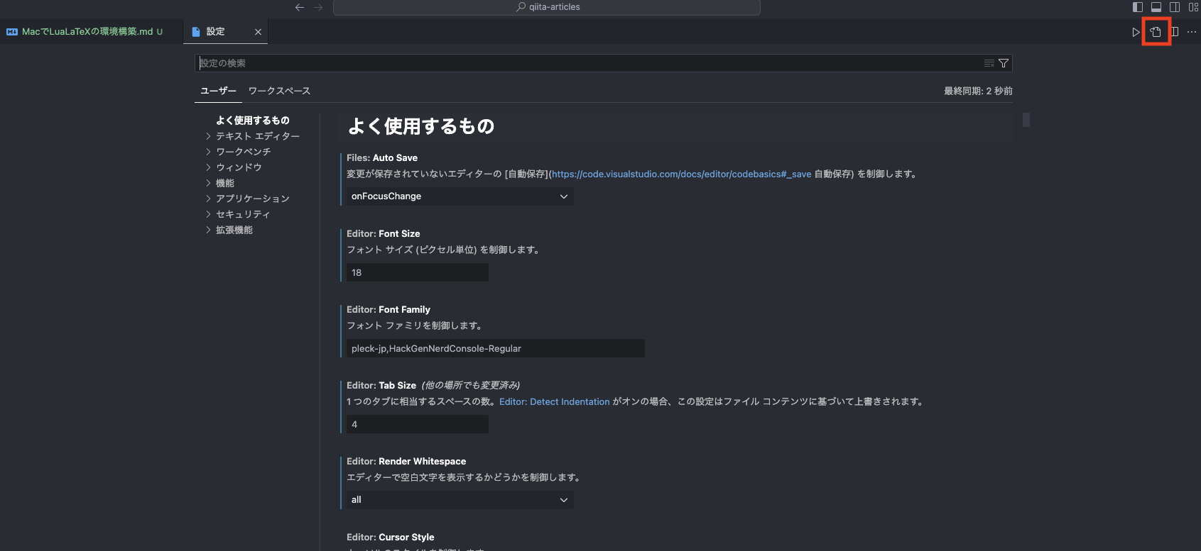Toggle primary side bar layout icon
The width and height of the screenshot is (1201, 551).
[1138, 7]
